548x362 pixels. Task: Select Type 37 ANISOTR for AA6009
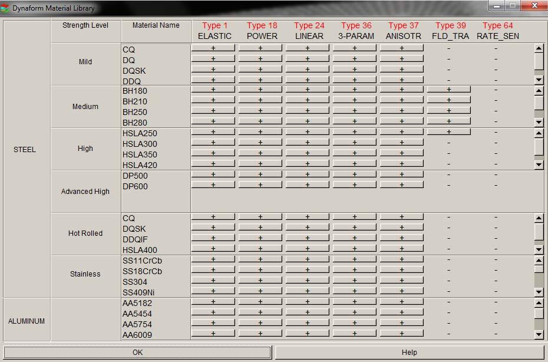coord(402,333)
